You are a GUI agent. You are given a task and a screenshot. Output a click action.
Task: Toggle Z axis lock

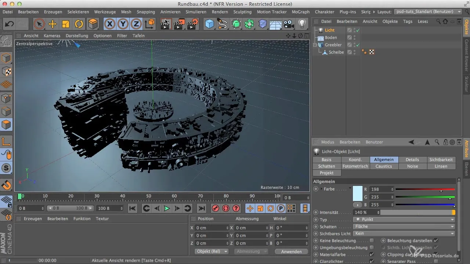point(137,24)
